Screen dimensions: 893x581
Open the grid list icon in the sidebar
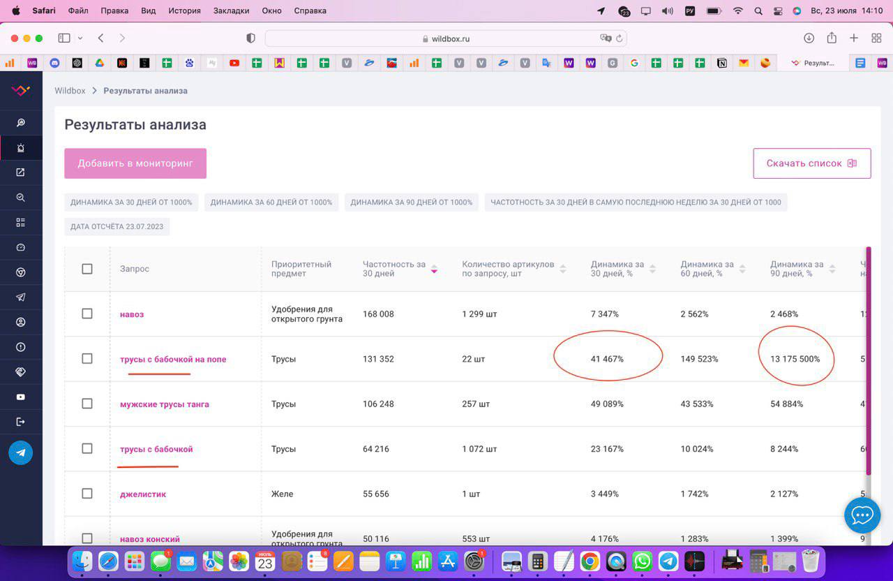coord(21,222)
